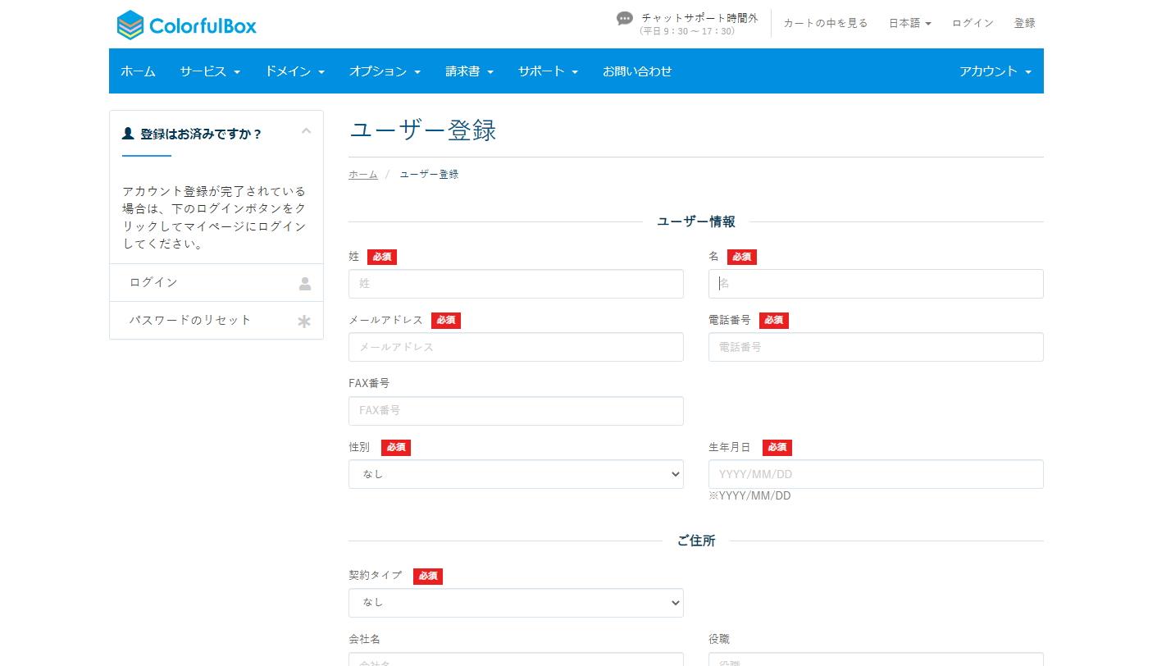
Task: Click the ご住所 section heading
Action: (x=696, y=541)
